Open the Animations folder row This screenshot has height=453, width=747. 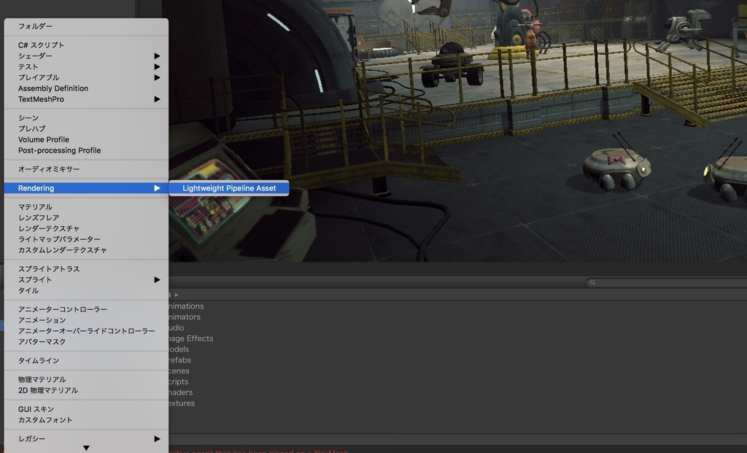[x=186, y=306]
